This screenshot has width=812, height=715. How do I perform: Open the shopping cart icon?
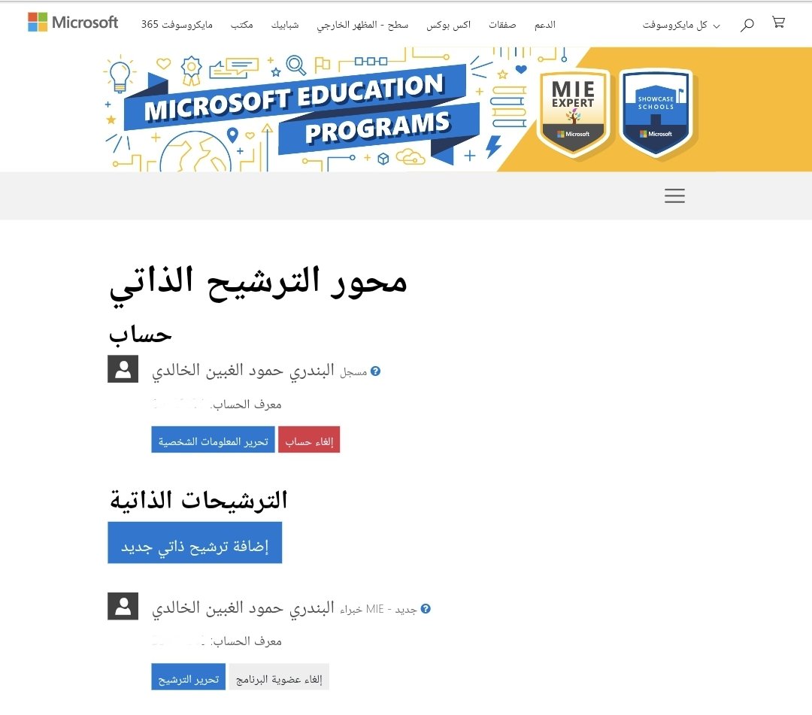[x=778, y=23]
